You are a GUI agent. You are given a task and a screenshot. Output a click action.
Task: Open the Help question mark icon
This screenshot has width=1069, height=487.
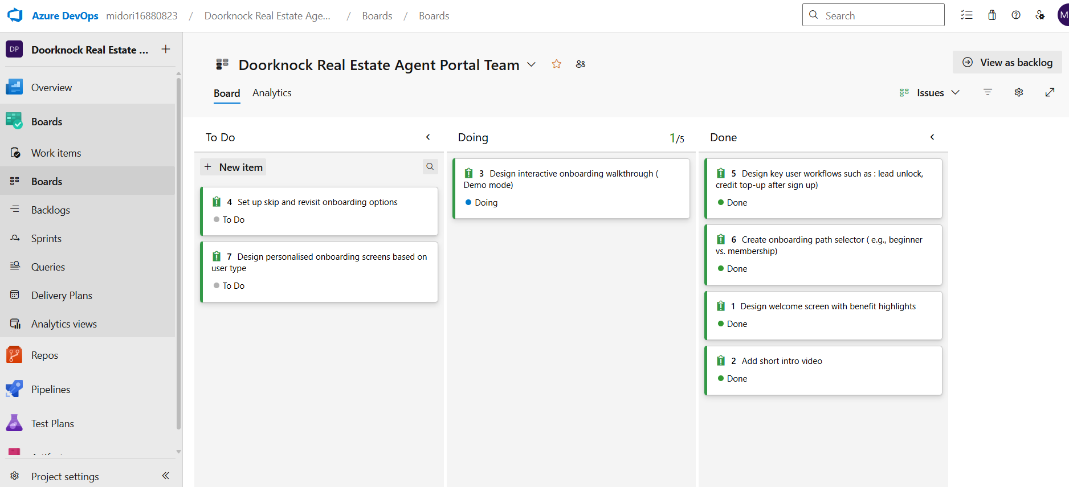[1016, 15]
